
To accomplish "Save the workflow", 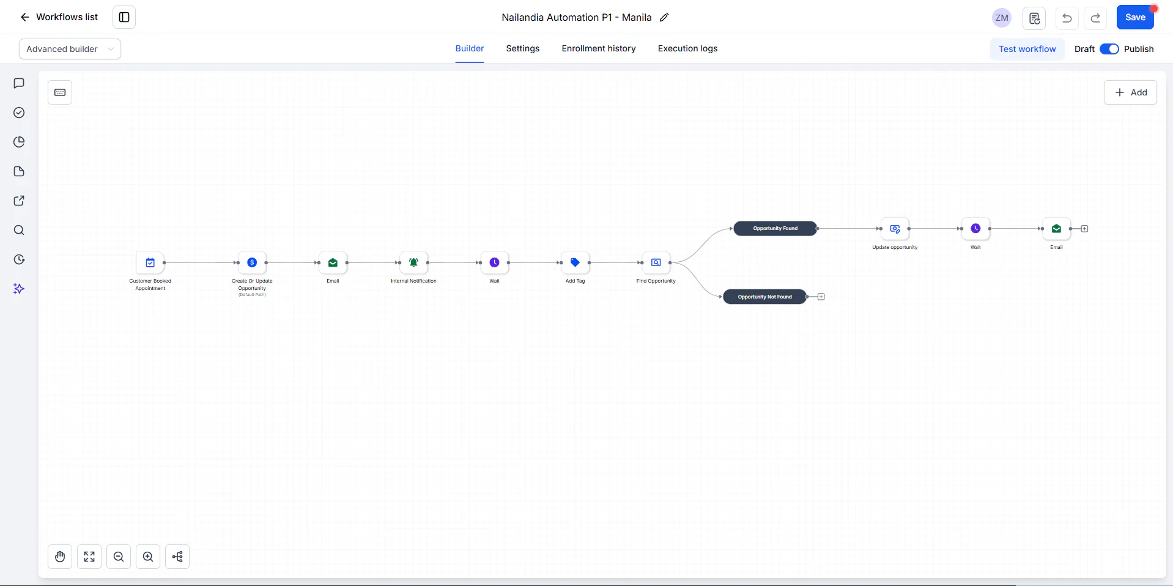I will point(1135,17).
